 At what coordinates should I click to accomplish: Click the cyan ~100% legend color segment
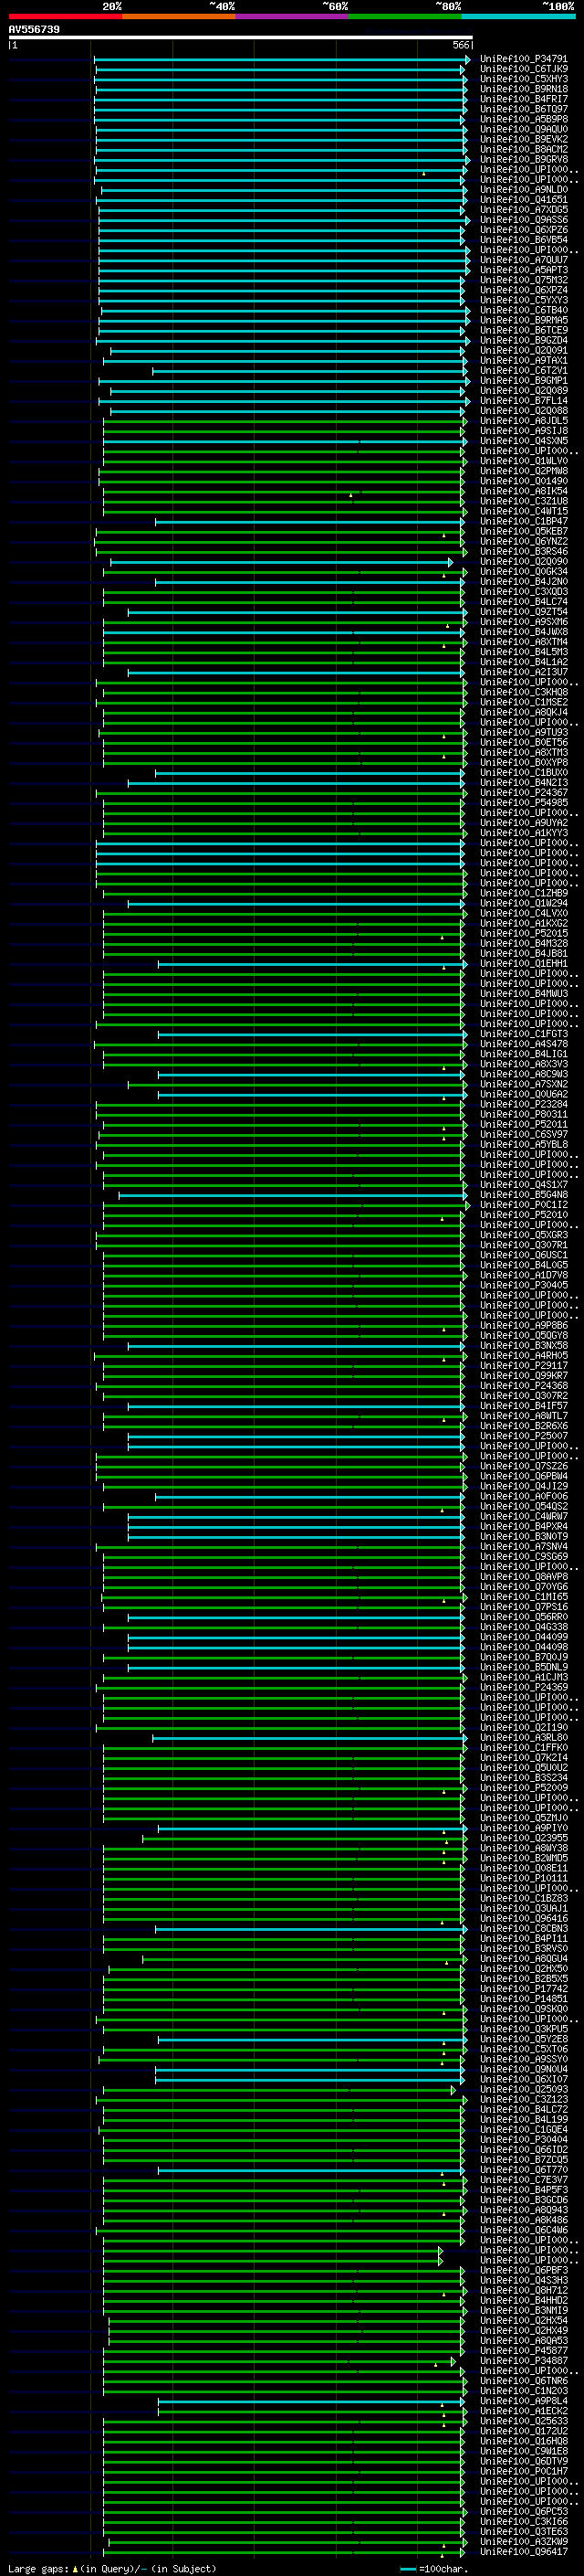[x=519, y=17]
